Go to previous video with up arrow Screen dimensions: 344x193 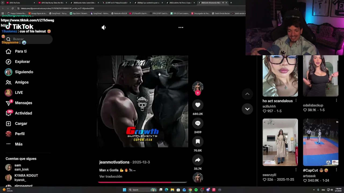(x=247, y=94)
